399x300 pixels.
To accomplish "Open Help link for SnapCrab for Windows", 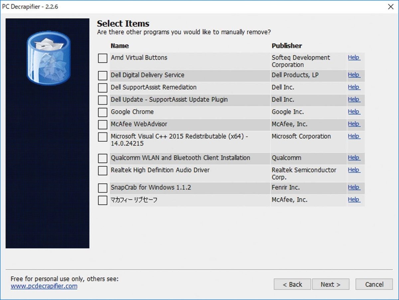I will [354, 187].
